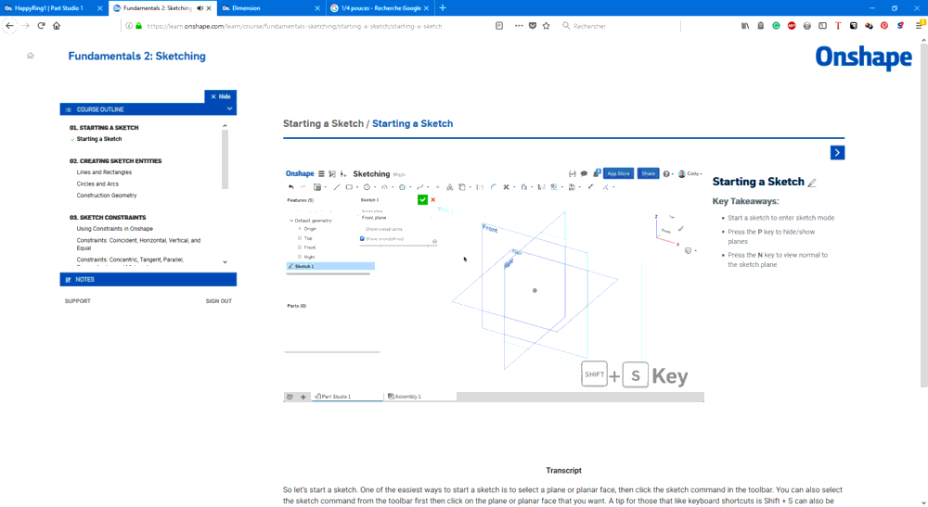Screen dimensions: 928x507
Task: Save page to Pocket icon
Action: (533, 25)
